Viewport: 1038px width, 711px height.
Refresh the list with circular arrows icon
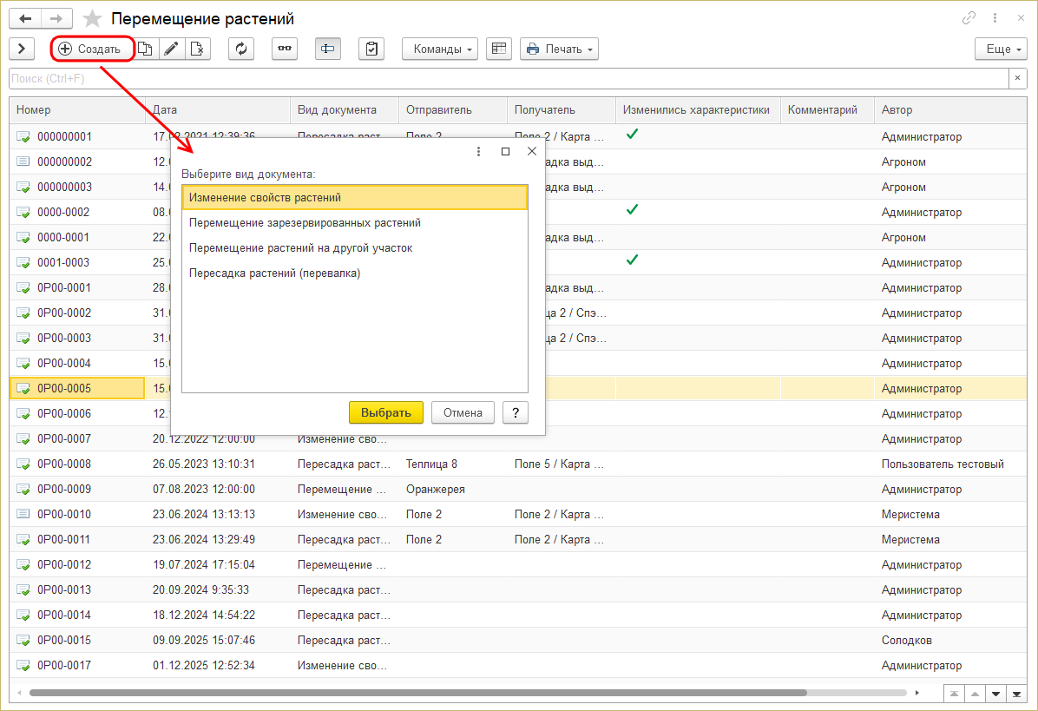point(241,49)
